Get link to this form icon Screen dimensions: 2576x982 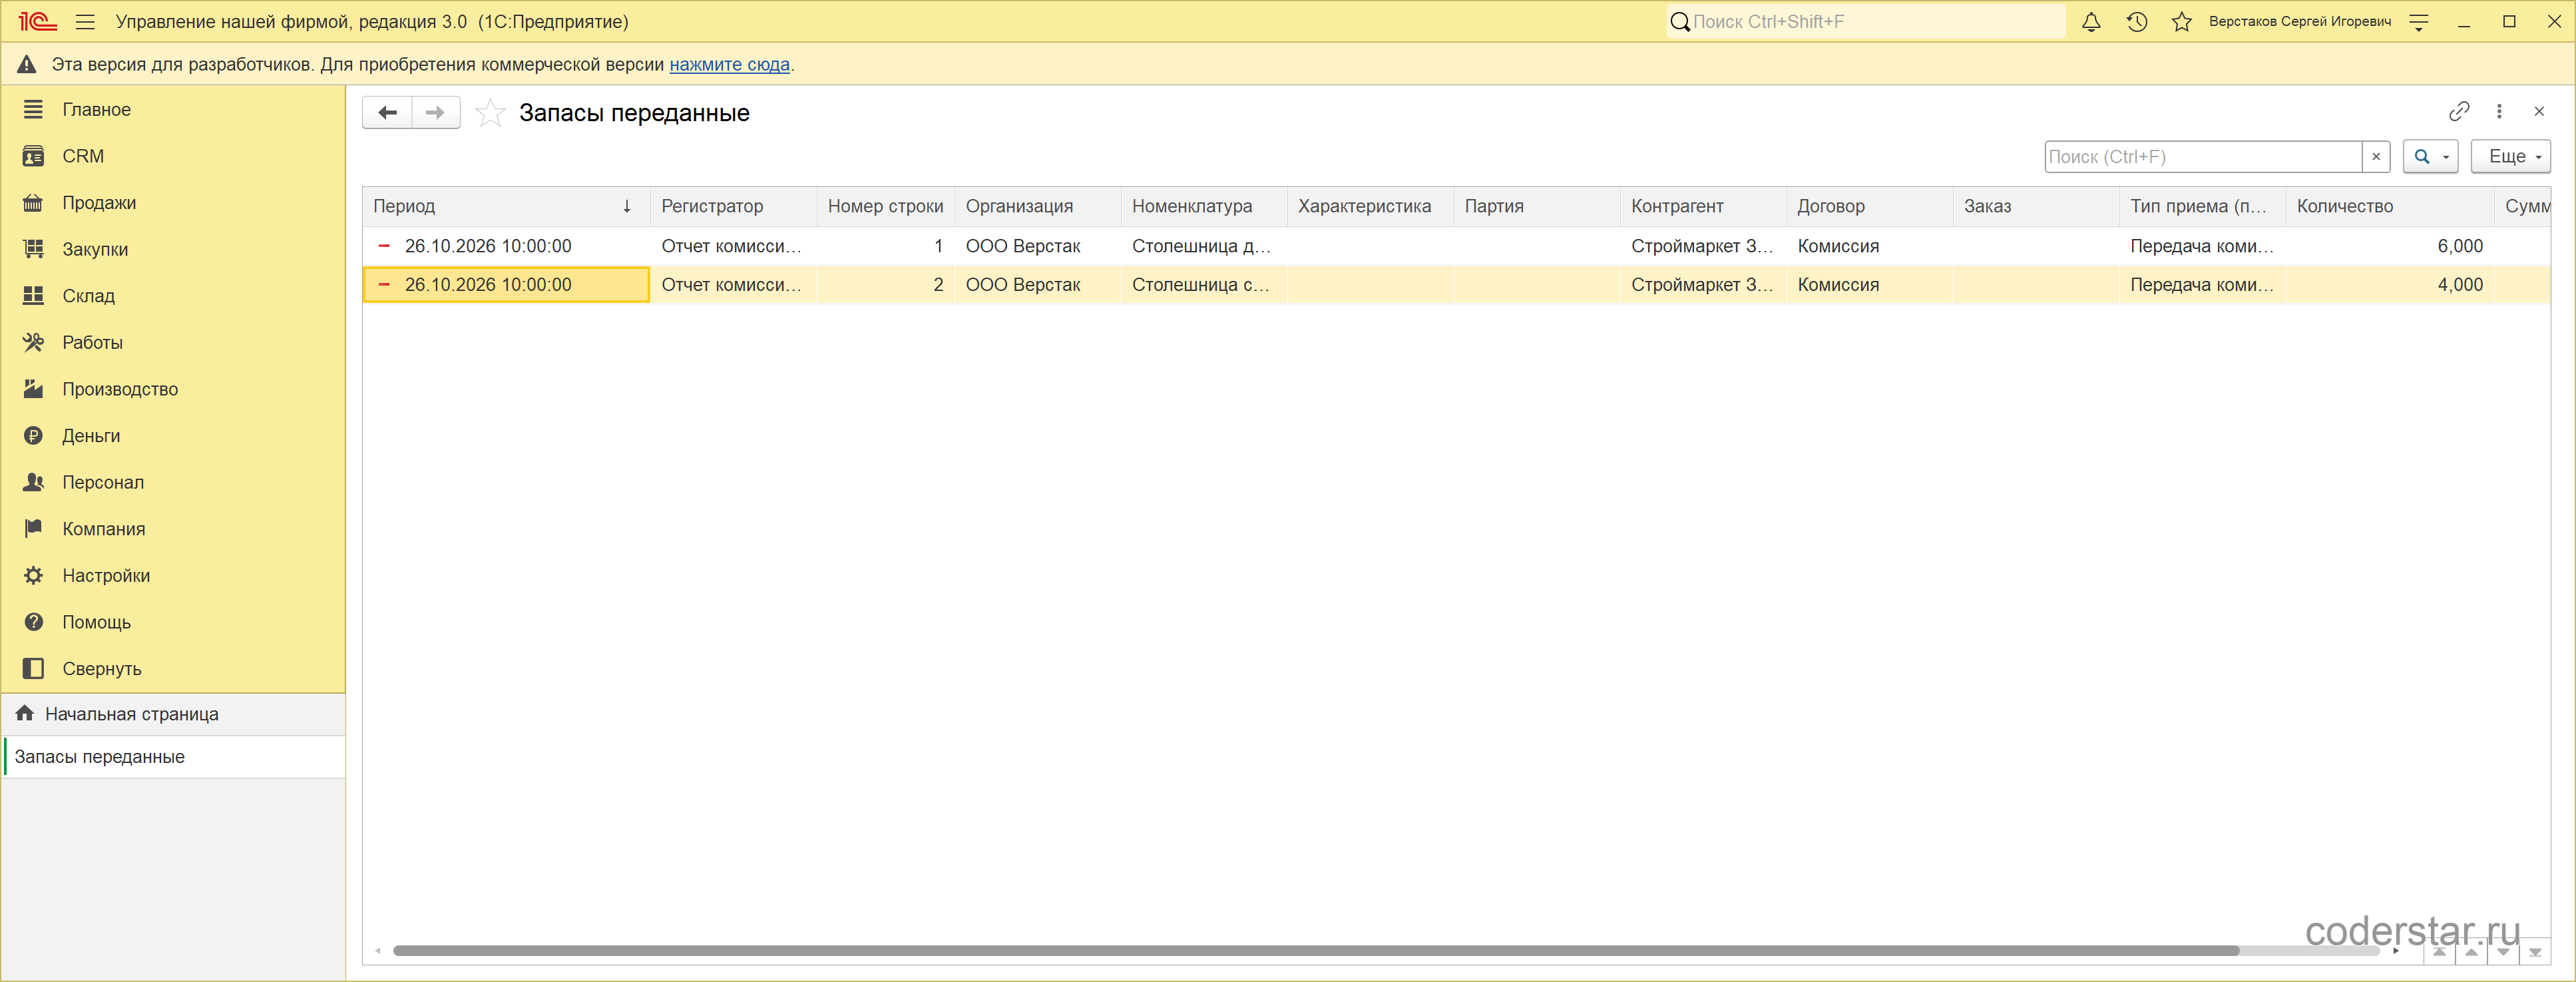(2459, 111)
